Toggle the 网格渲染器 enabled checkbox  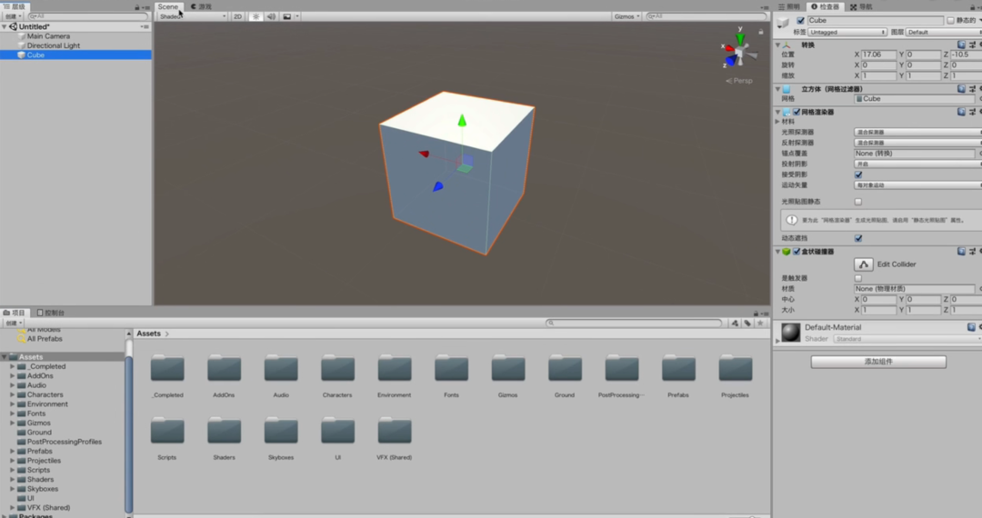[x=797, y=112]
